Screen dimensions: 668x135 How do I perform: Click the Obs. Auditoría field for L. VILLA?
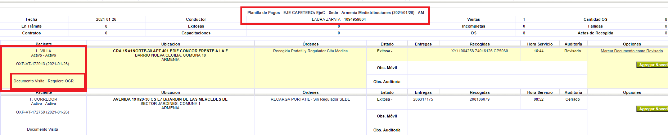click(497, 82)
